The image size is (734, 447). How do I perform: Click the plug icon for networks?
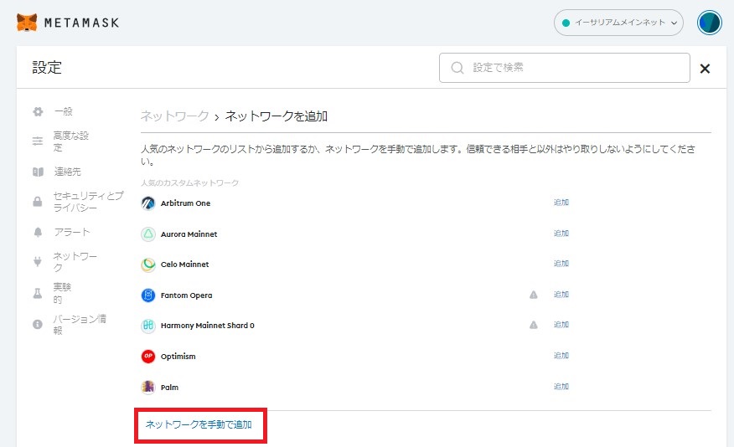[x=38, y=262]
